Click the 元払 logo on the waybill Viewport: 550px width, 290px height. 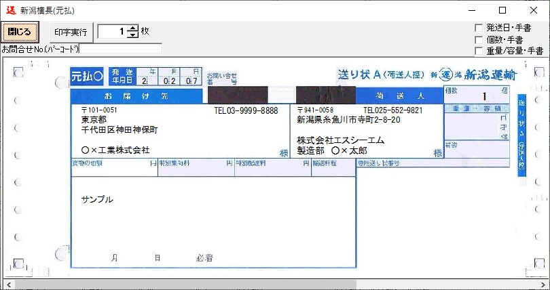[x=88, y=77]
